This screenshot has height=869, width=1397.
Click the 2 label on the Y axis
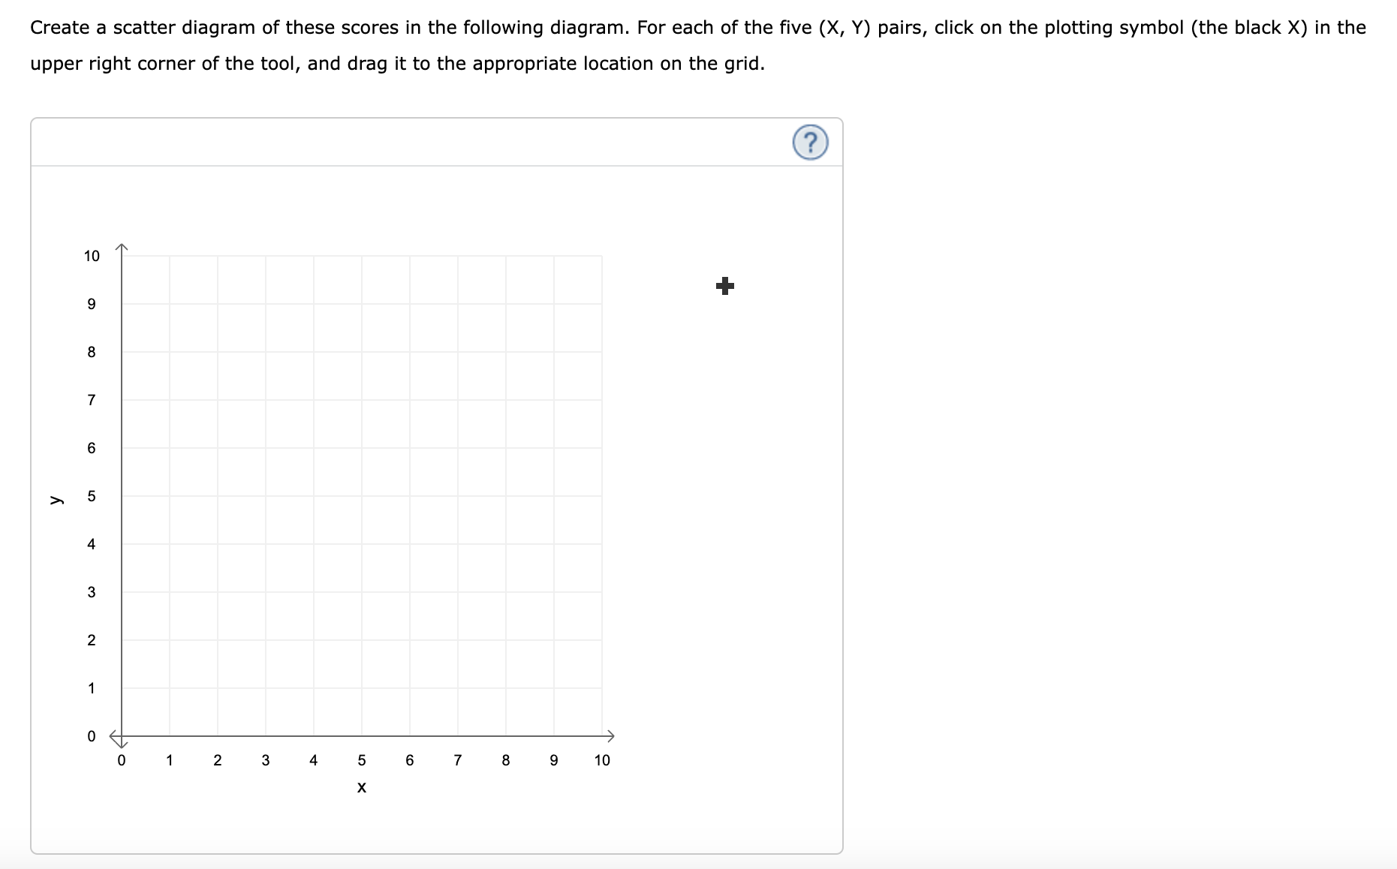[x=91, y=640]
